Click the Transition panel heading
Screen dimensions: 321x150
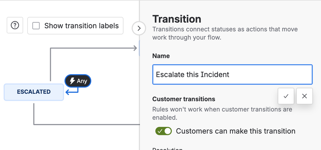coord(177,19)
